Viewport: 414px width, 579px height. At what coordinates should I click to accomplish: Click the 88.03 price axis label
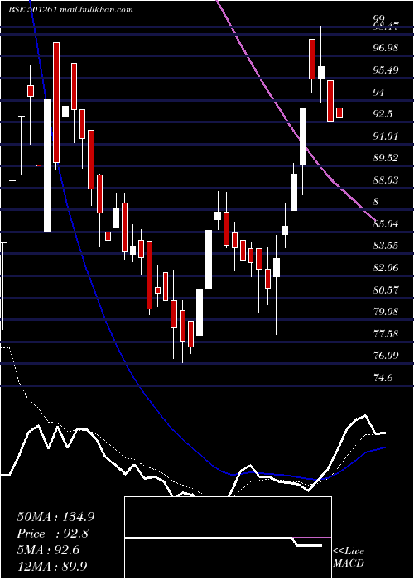click(386, 180)
